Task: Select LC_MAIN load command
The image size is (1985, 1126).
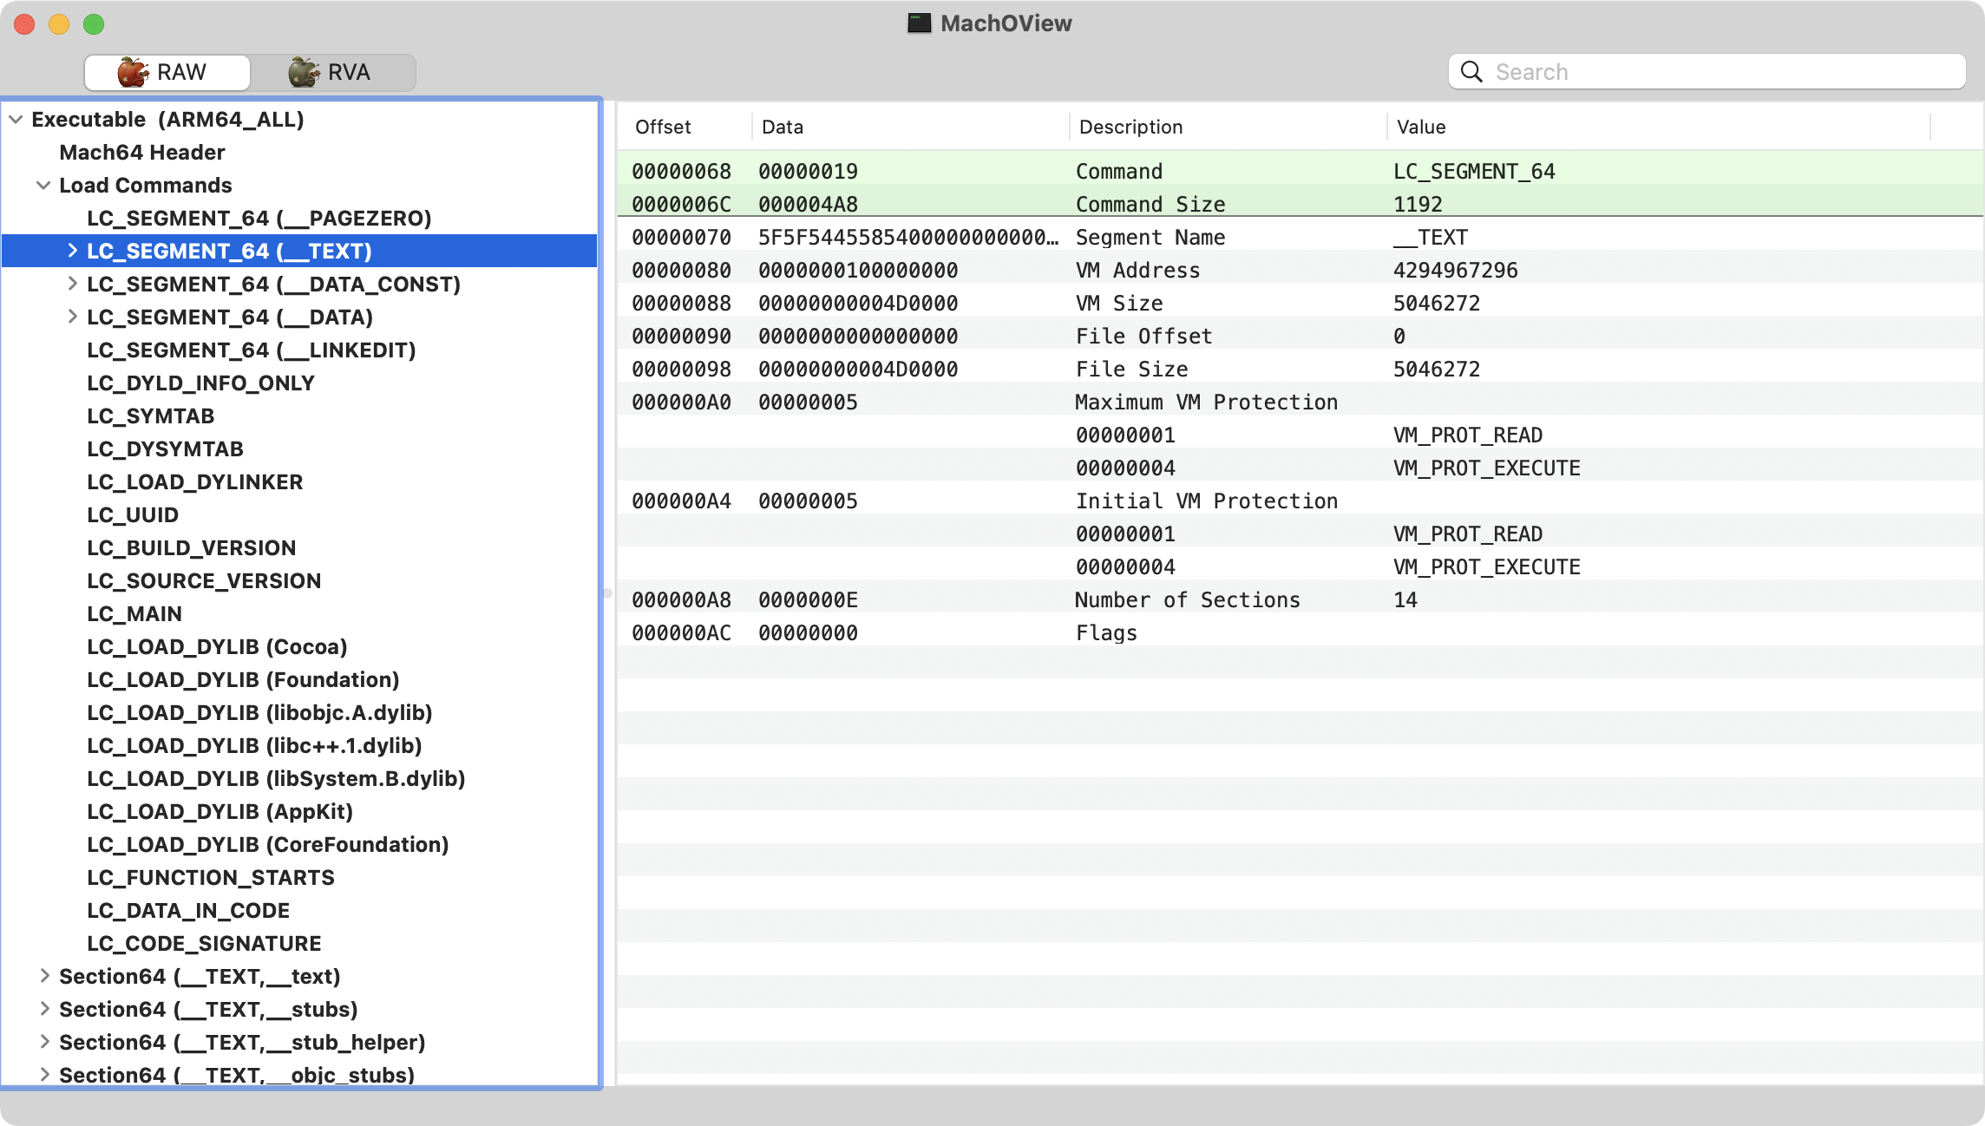Action: pyautogui.click(x=134, y=614)
